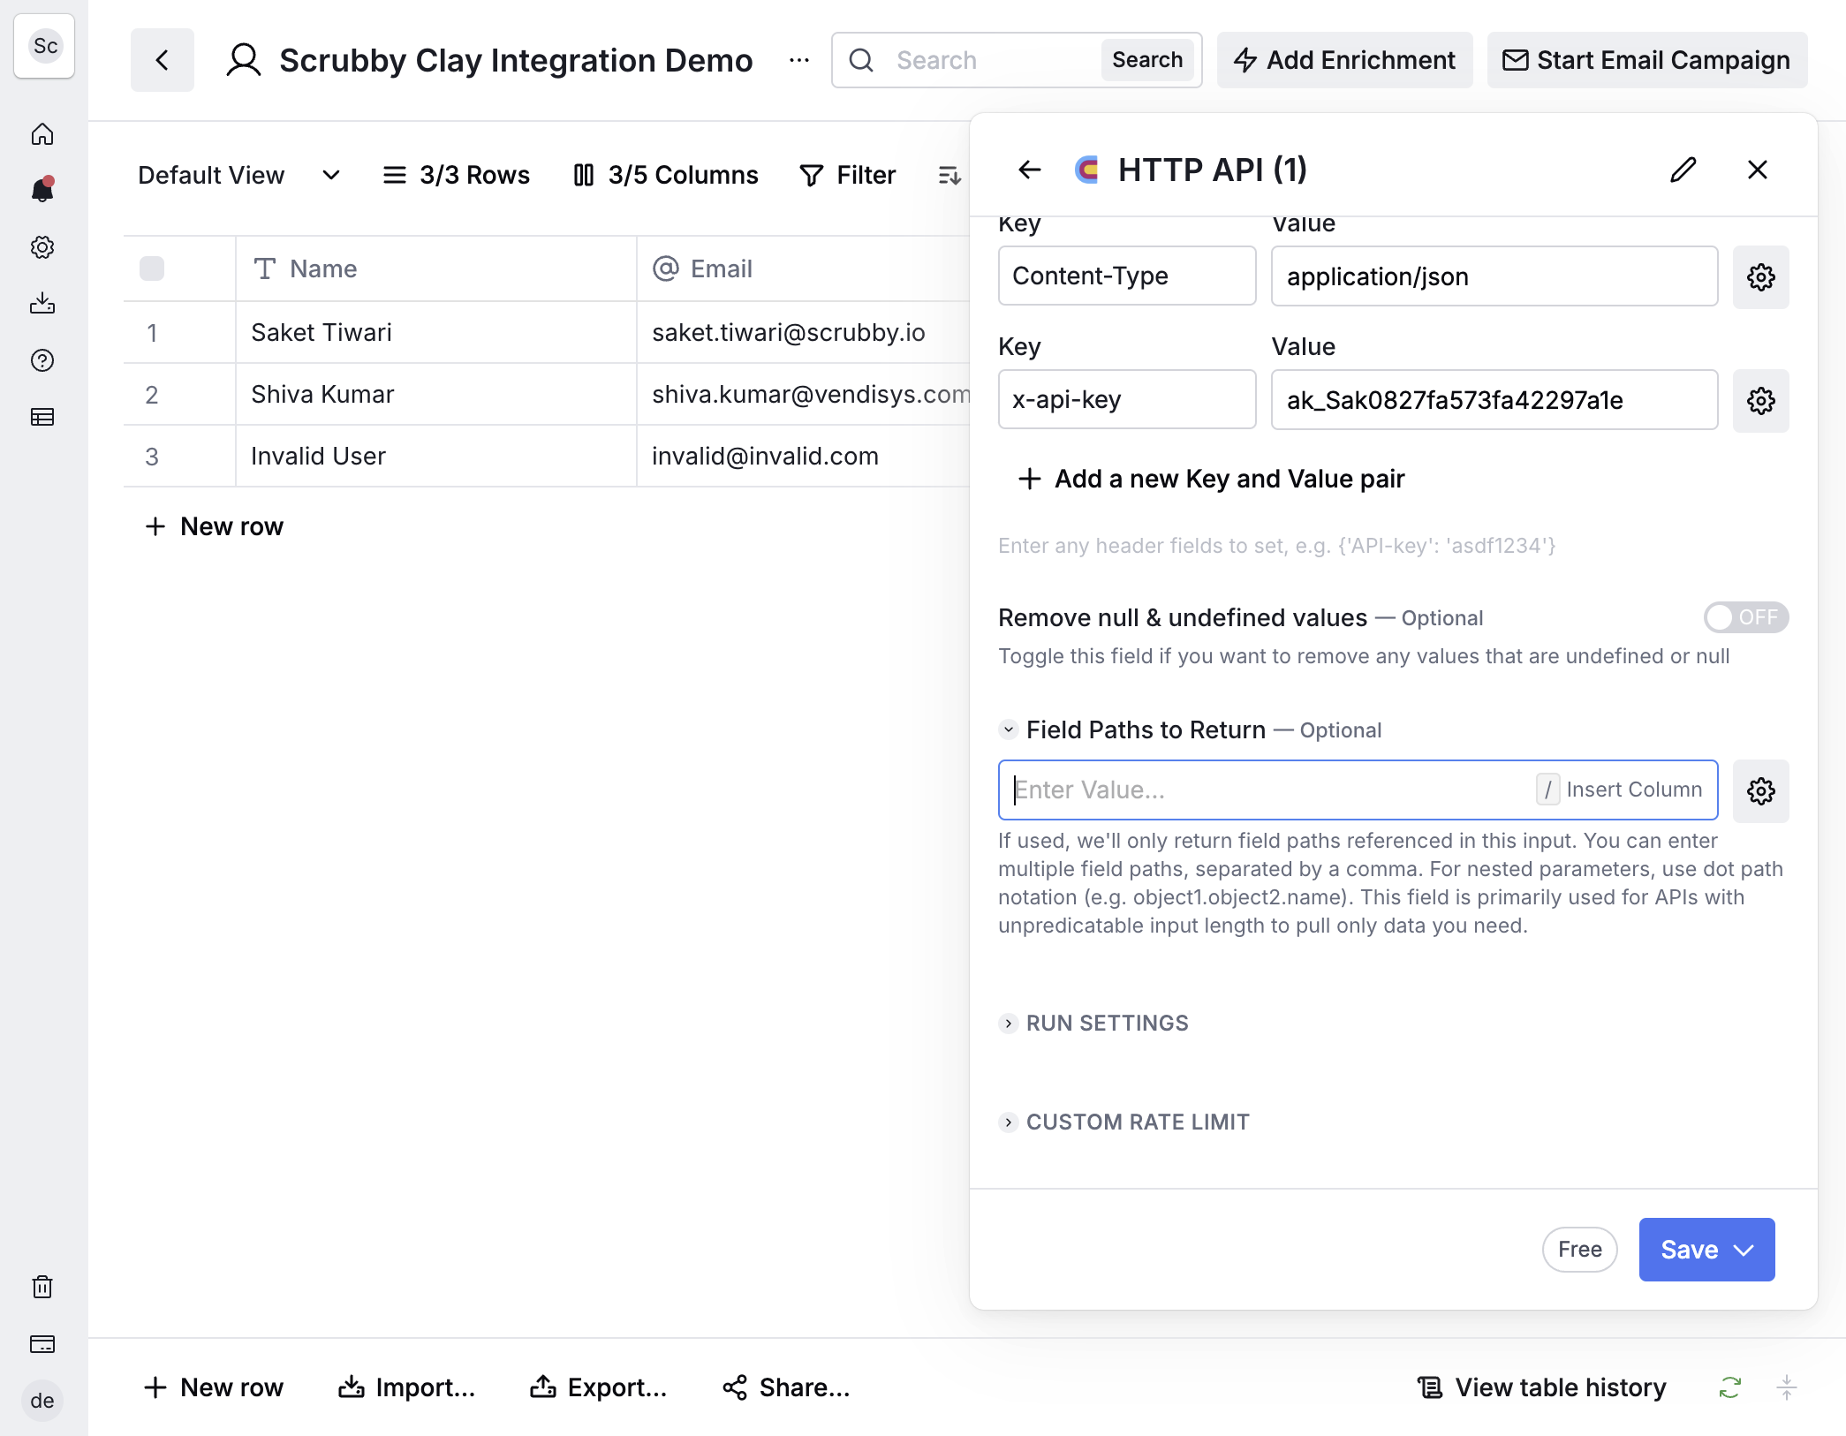Open the Filter menu
Image resolution: width=1846 pixels, height=1436 pixels.
(848, 175)
